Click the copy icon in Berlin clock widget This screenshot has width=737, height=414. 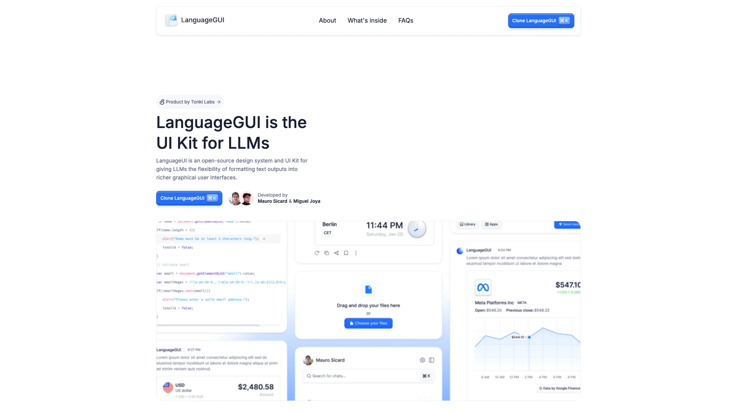pos(327,252)
